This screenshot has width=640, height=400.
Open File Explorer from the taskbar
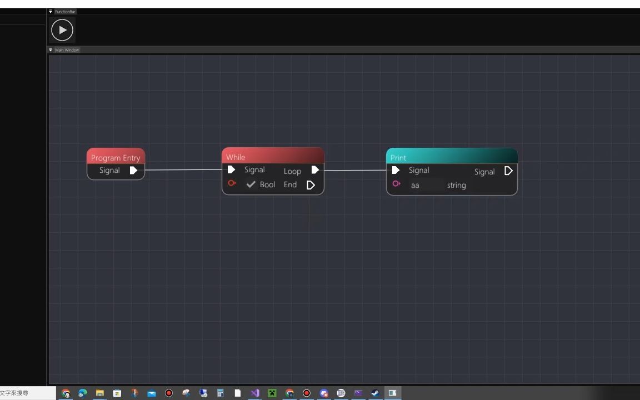tap(99, 393)
